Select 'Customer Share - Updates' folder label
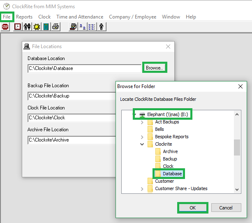The image size is (252, 223). (x=181, y=188)
